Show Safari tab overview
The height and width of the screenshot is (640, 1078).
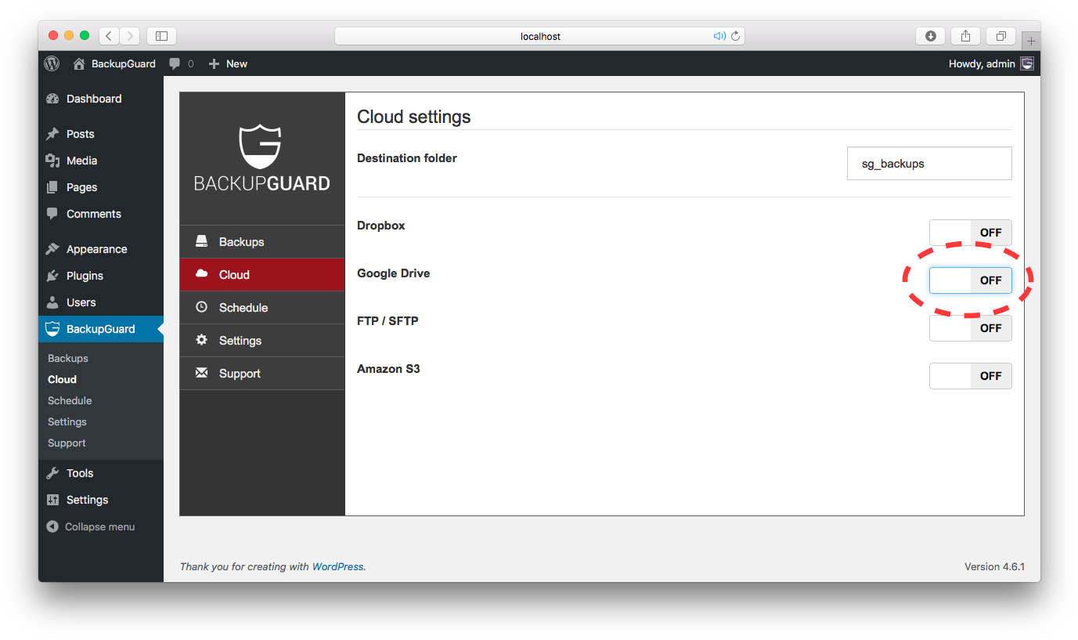click(1000, 36)
